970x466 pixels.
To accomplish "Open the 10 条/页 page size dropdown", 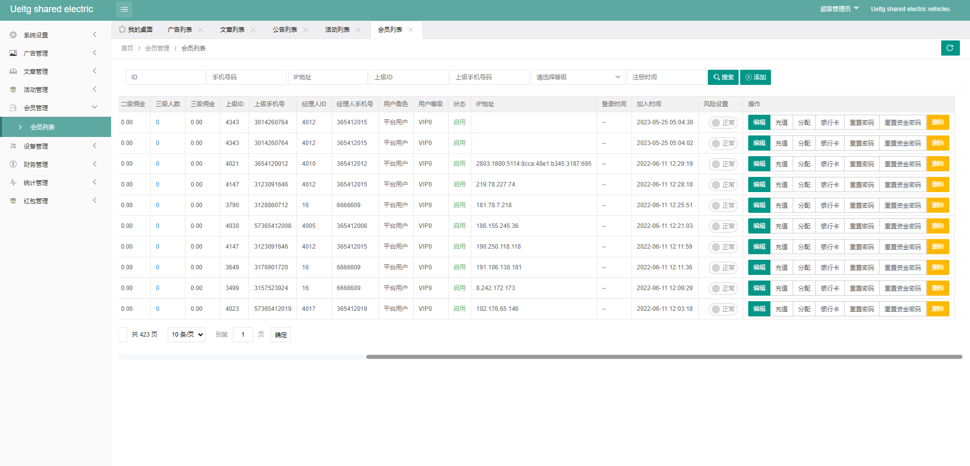I will pos(186,335).
